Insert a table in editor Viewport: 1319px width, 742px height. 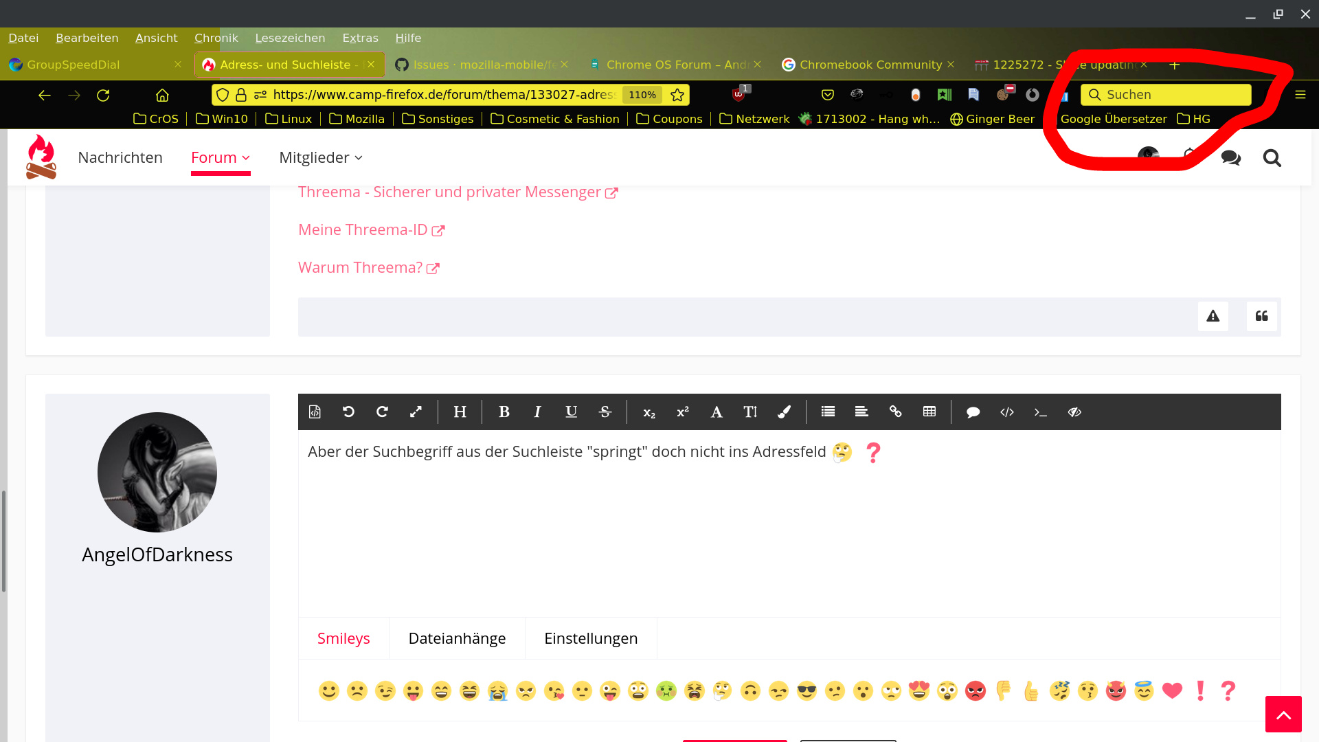(x=929, y=412)
